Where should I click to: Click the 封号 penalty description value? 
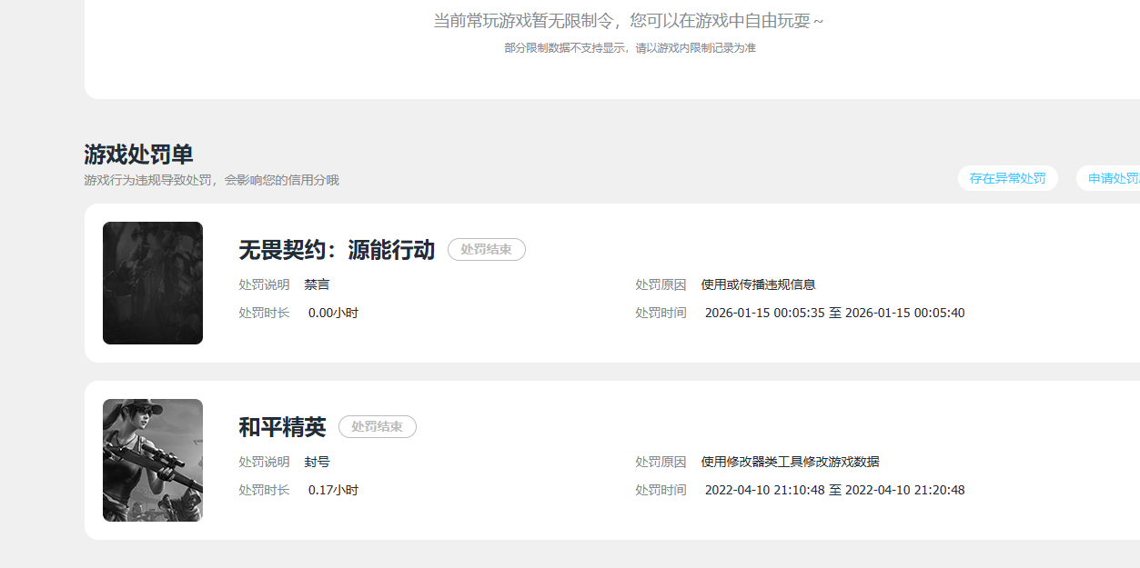click(317, 462)
